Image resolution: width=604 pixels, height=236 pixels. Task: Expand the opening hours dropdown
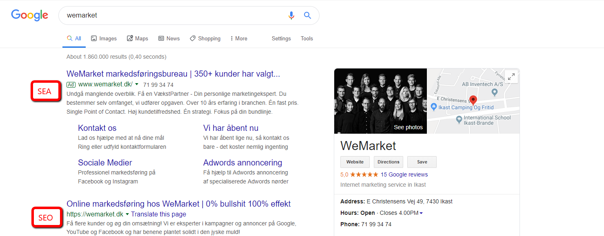[421, 213]
